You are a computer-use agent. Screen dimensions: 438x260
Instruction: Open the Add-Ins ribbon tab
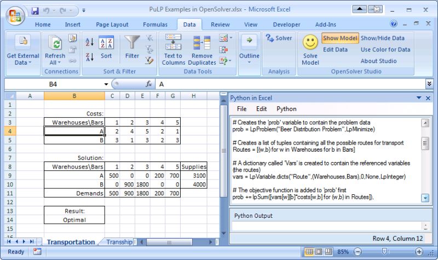tap(326, 25)
